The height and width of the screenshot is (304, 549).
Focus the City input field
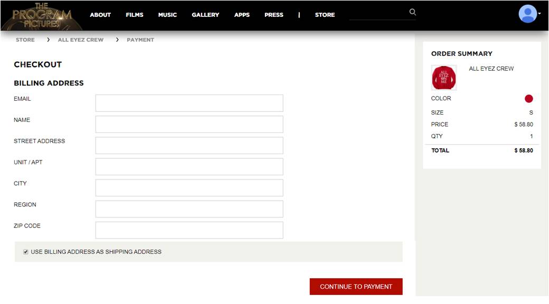[x=189, y=188]
